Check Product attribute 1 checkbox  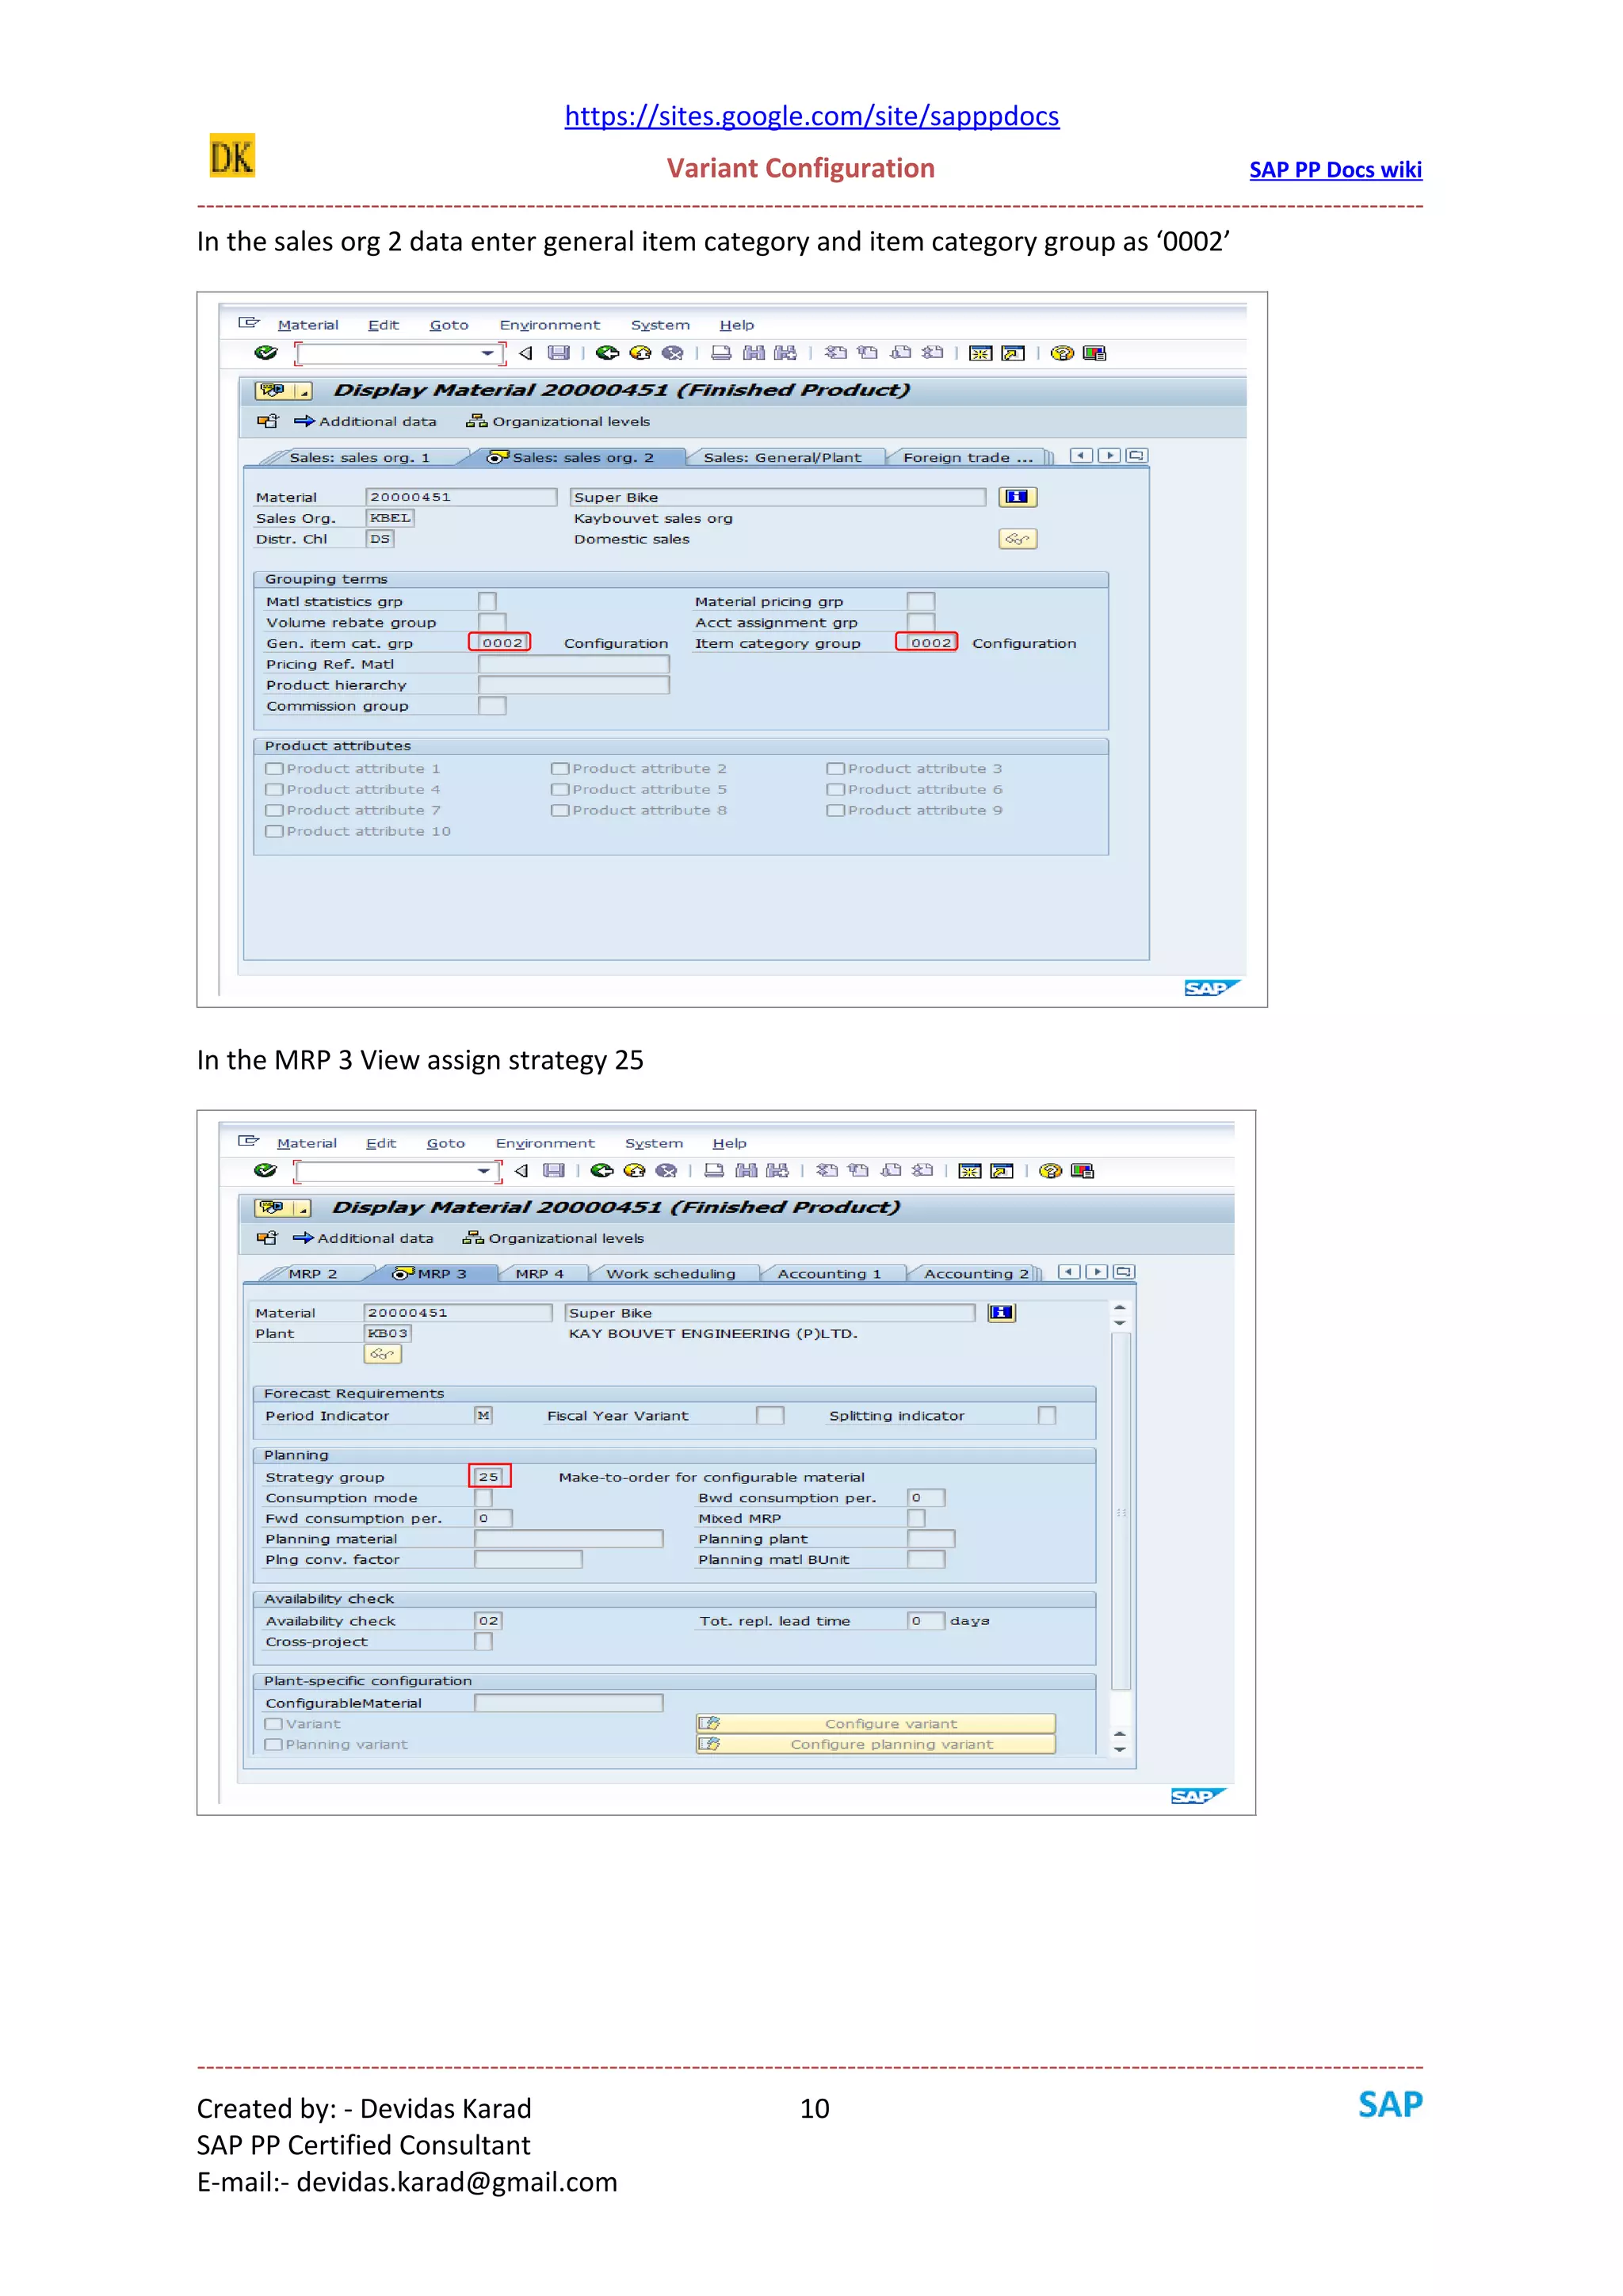tap(273, 769)
